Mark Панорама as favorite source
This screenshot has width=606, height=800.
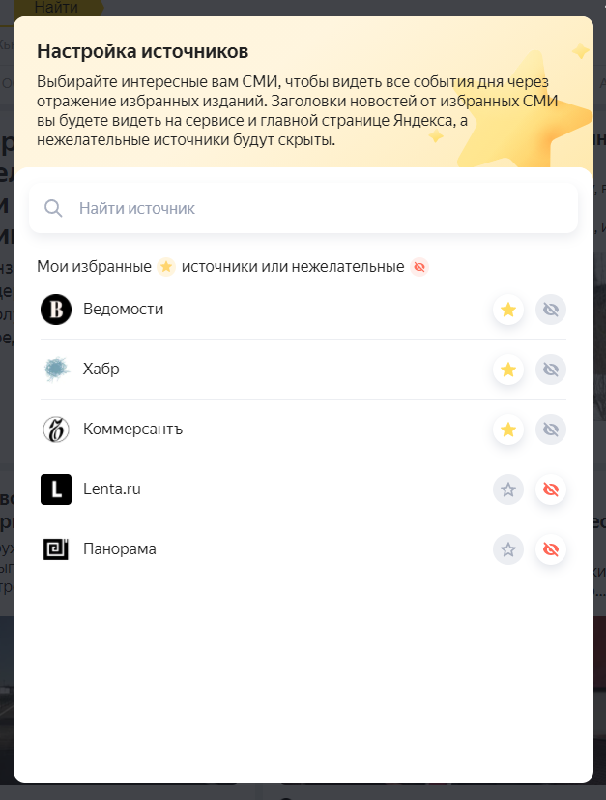tap(508, 549)
